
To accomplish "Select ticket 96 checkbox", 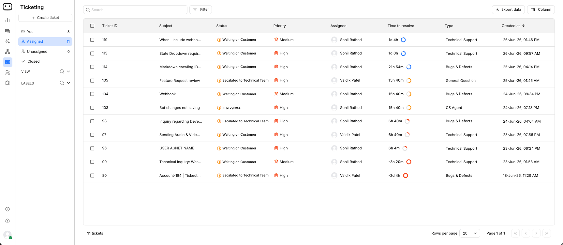I will tap(92, 148).
